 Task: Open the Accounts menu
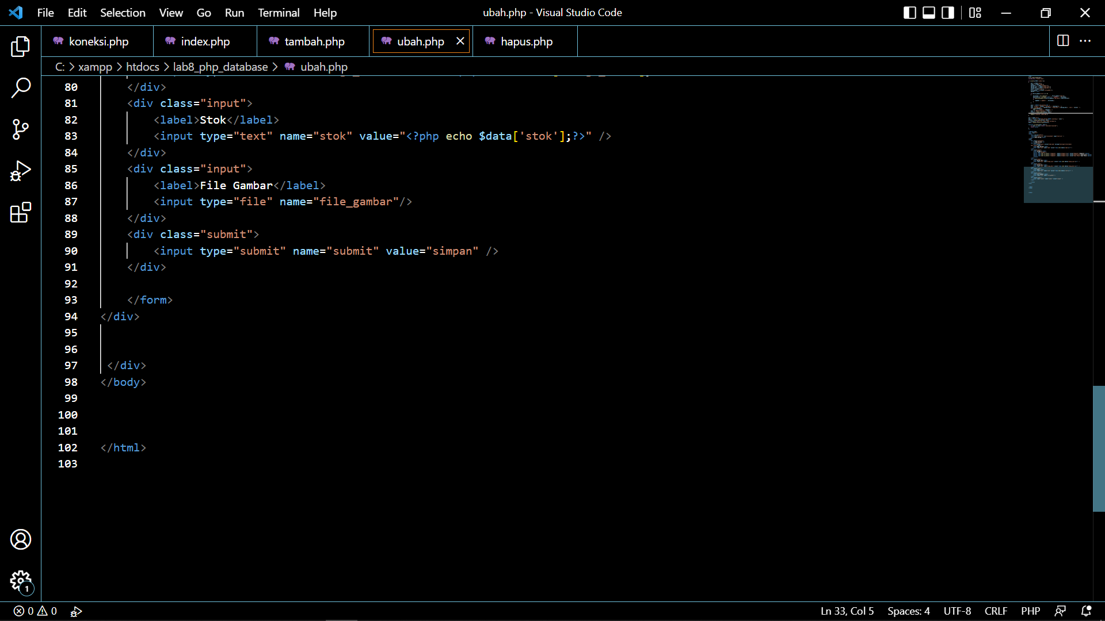[21, 539]
